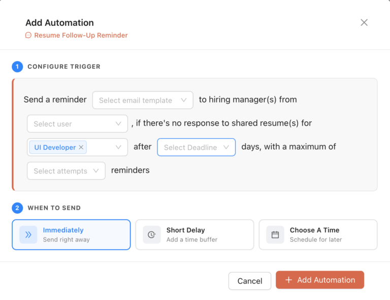The height and width of the screenshot is (300, 390).
Task: Click the double-arrow Immediately icon
Action: pyautogui.click(x=28, y=235)
